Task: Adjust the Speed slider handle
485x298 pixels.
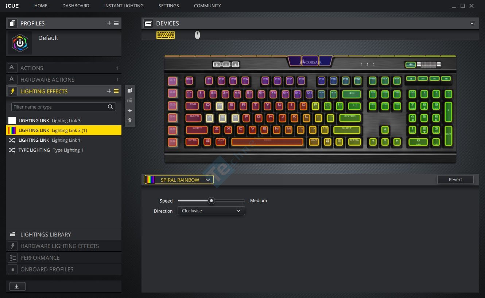Action: tap(211, 201)
